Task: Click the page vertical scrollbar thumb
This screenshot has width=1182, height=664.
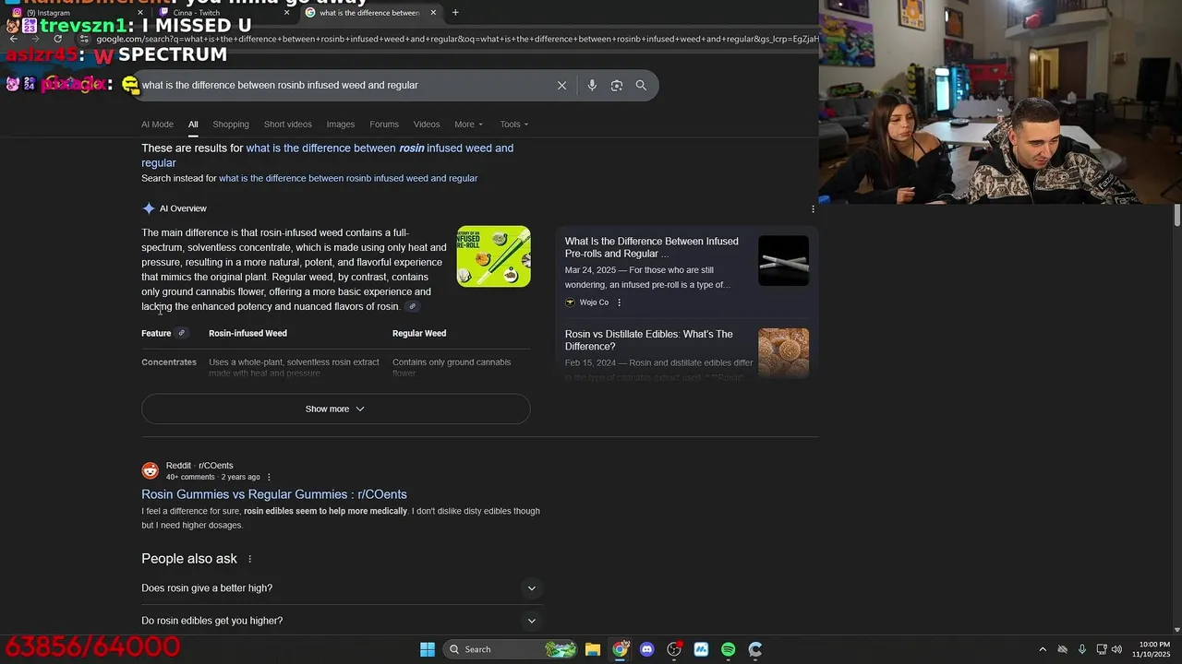Action: (x=1176, y=215)
